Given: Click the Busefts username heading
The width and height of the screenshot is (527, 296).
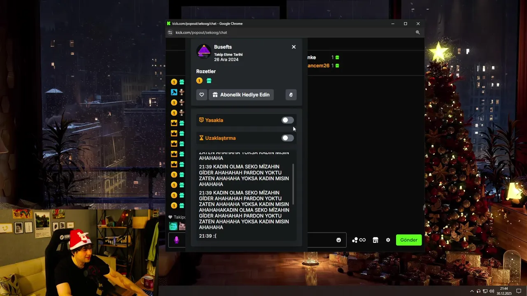Looking at the screenshot, I should tap(223, 47).
